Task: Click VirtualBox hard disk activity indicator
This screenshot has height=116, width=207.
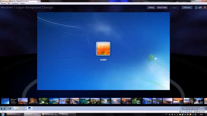Action: coord(180,112)
